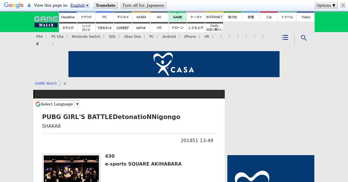
Task: Open the ドローン tab
Action: pos(177,28)
